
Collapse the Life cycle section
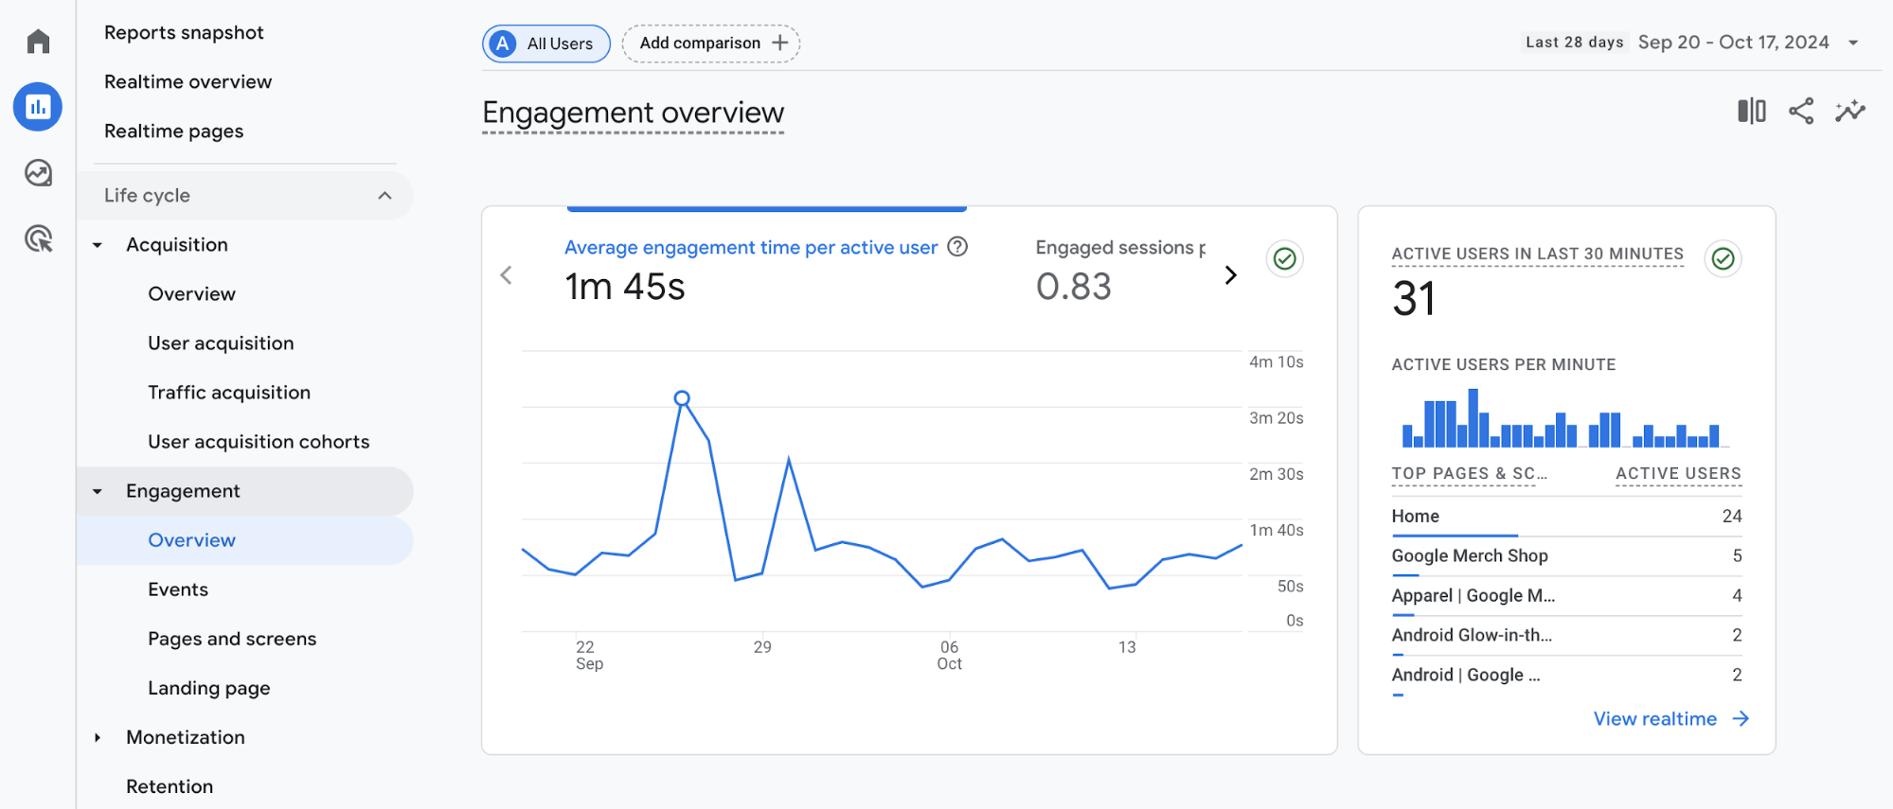click(x=384, y=196)
